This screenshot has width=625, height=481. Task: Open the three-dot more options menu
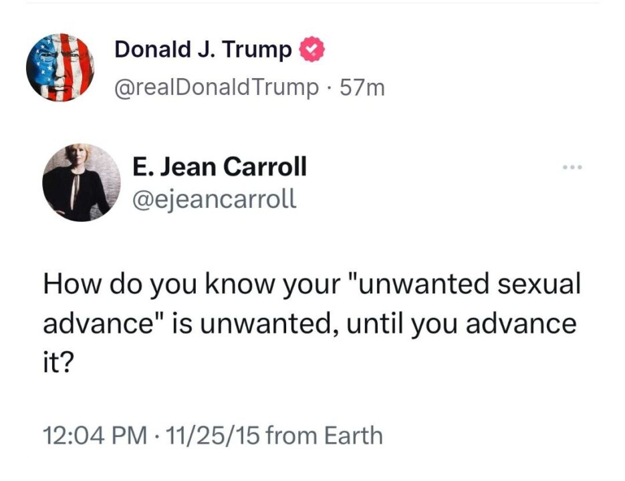click(572, 166)
